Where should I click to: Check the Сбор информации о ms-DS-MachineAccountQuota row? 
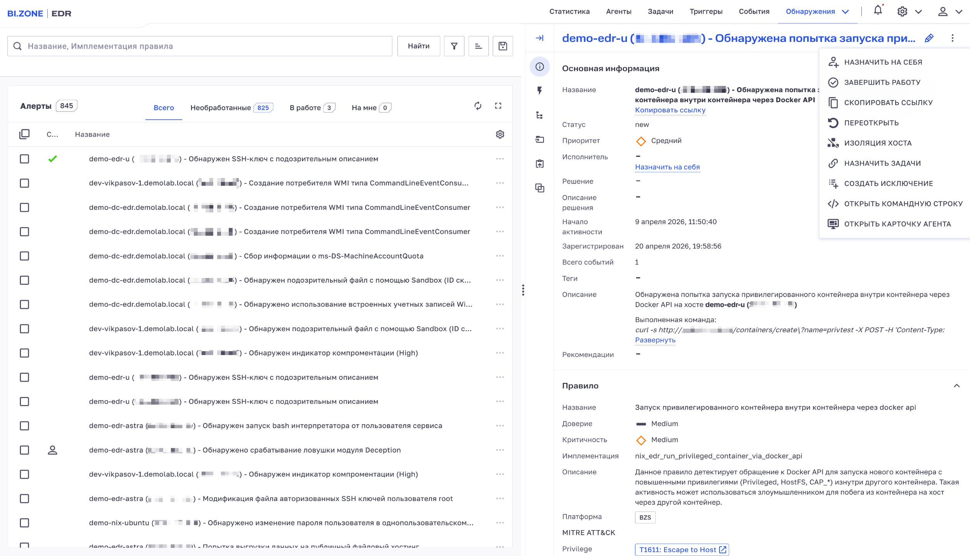[x=24, y=256]
